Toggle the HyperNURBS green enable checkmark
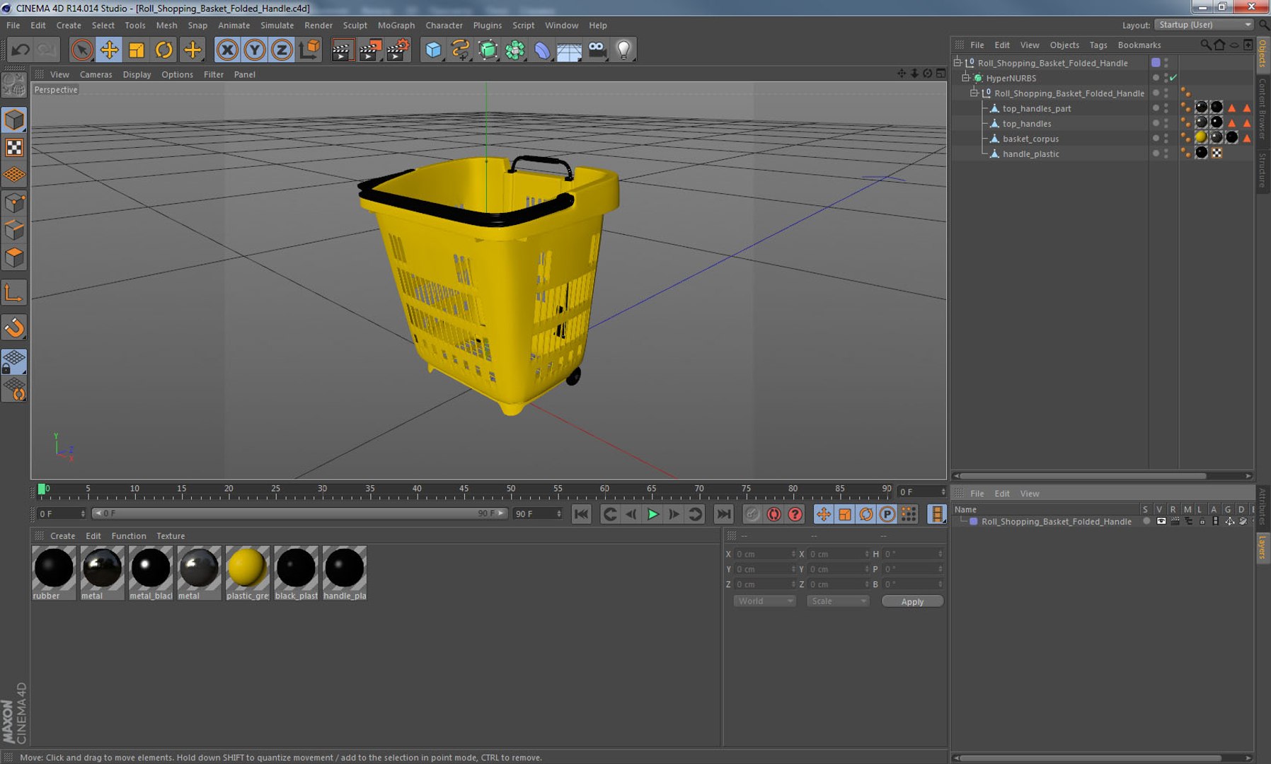This screenshot has width=1271, height=764. [x=1173, y=78]
